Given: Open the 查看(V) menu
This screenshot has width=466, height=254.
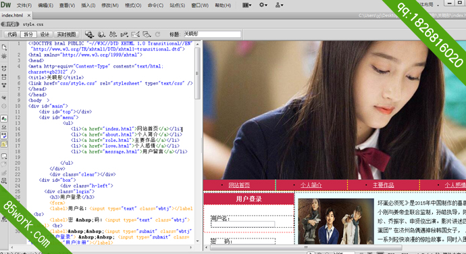Looking at the screenshot, I should point(67,5).
